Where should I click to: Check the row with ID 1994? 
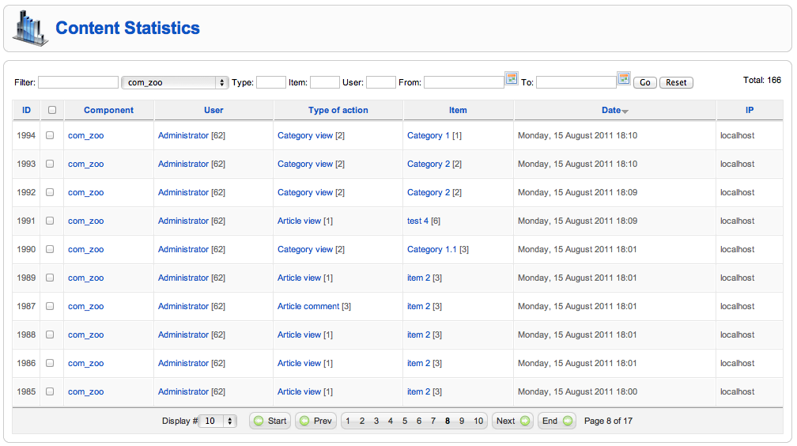[50, 135]
